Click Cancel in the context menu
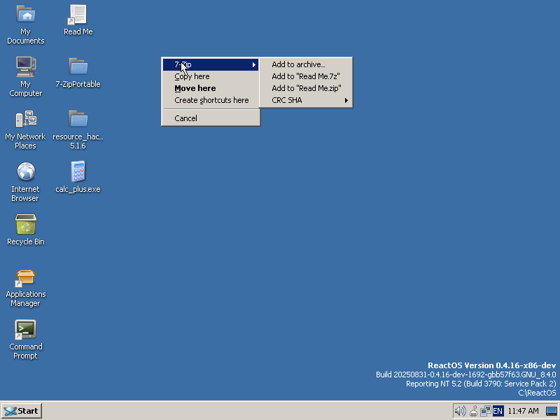 tap(185, 118)
